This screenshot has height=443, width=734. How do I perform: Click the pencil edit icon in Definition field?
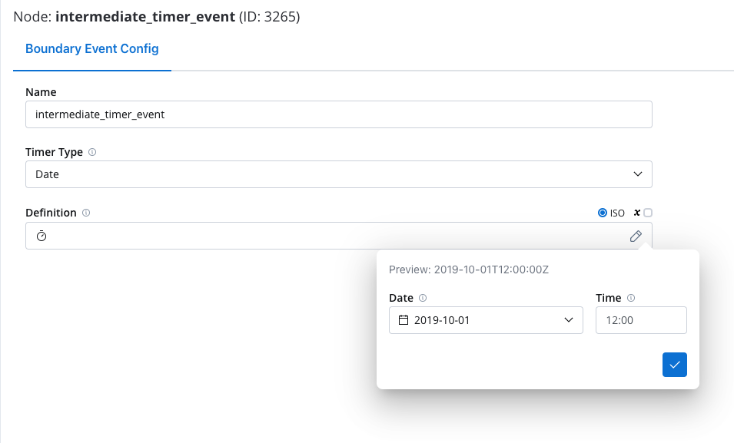(x=635, y=236)
